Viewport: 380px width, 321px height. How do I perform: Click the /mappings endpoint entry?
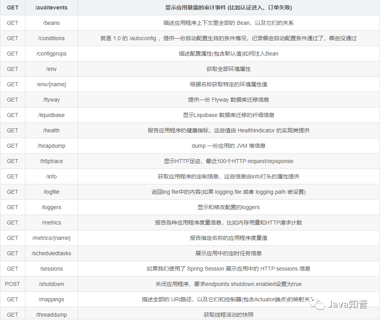coord(51,299)
